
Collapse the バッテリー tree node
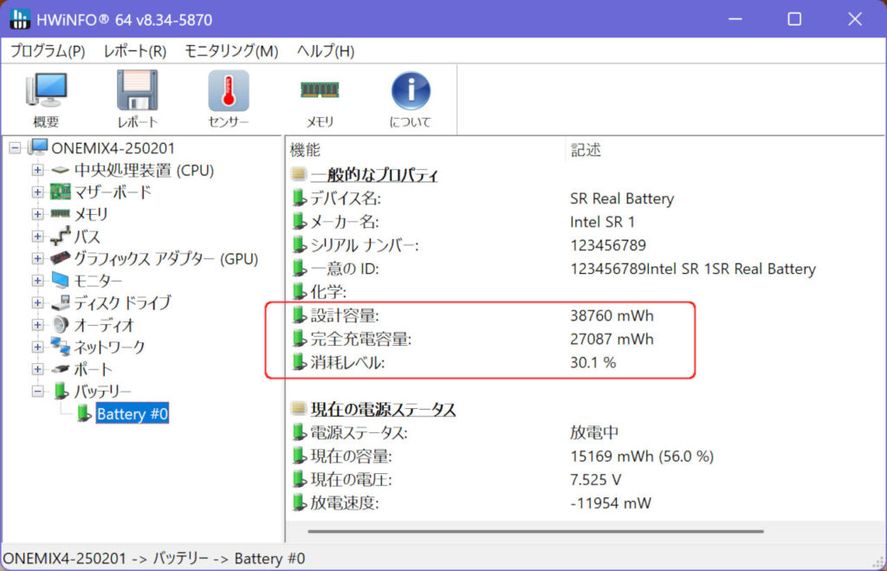[x=36, y=392]
